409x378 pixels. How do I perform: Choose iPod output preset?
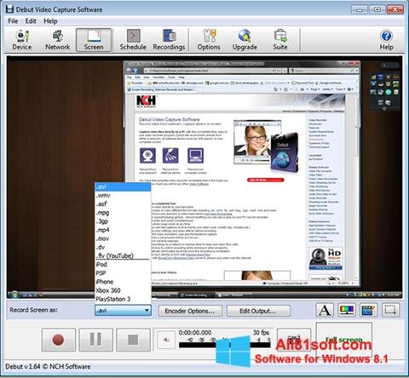(x=123, y=265)
